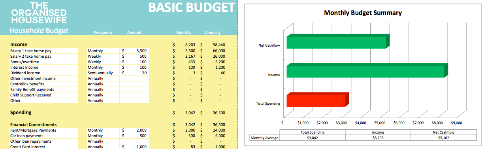Screen dimensions: 484x149
Task: Select the Centrelink benefits frequency cell
Action: (x=103, y=84)
